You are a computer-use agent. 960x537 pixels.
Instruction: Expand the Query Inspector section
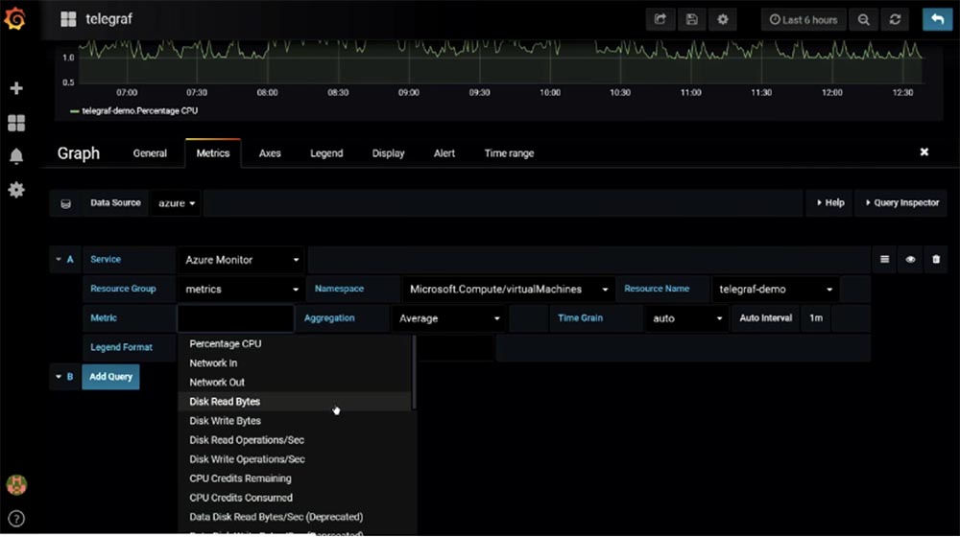pyautogui.click(x=901, y=203)
